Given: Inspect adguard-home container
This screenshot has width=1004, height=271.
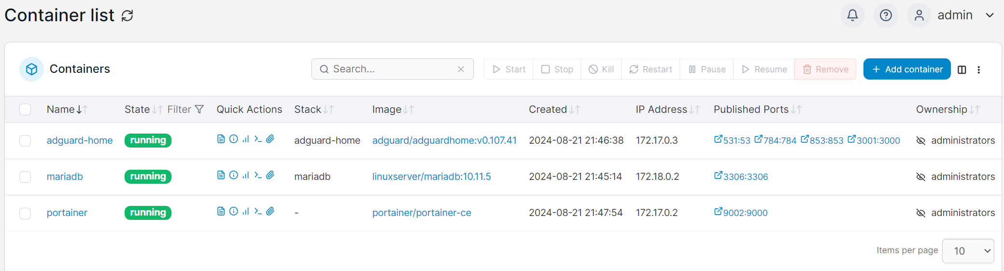Looking at the screenshot, I should 233,139.
